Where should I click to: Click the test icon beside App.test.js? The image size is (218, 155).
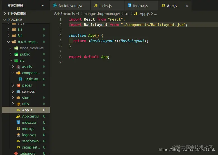pos(18,116)
